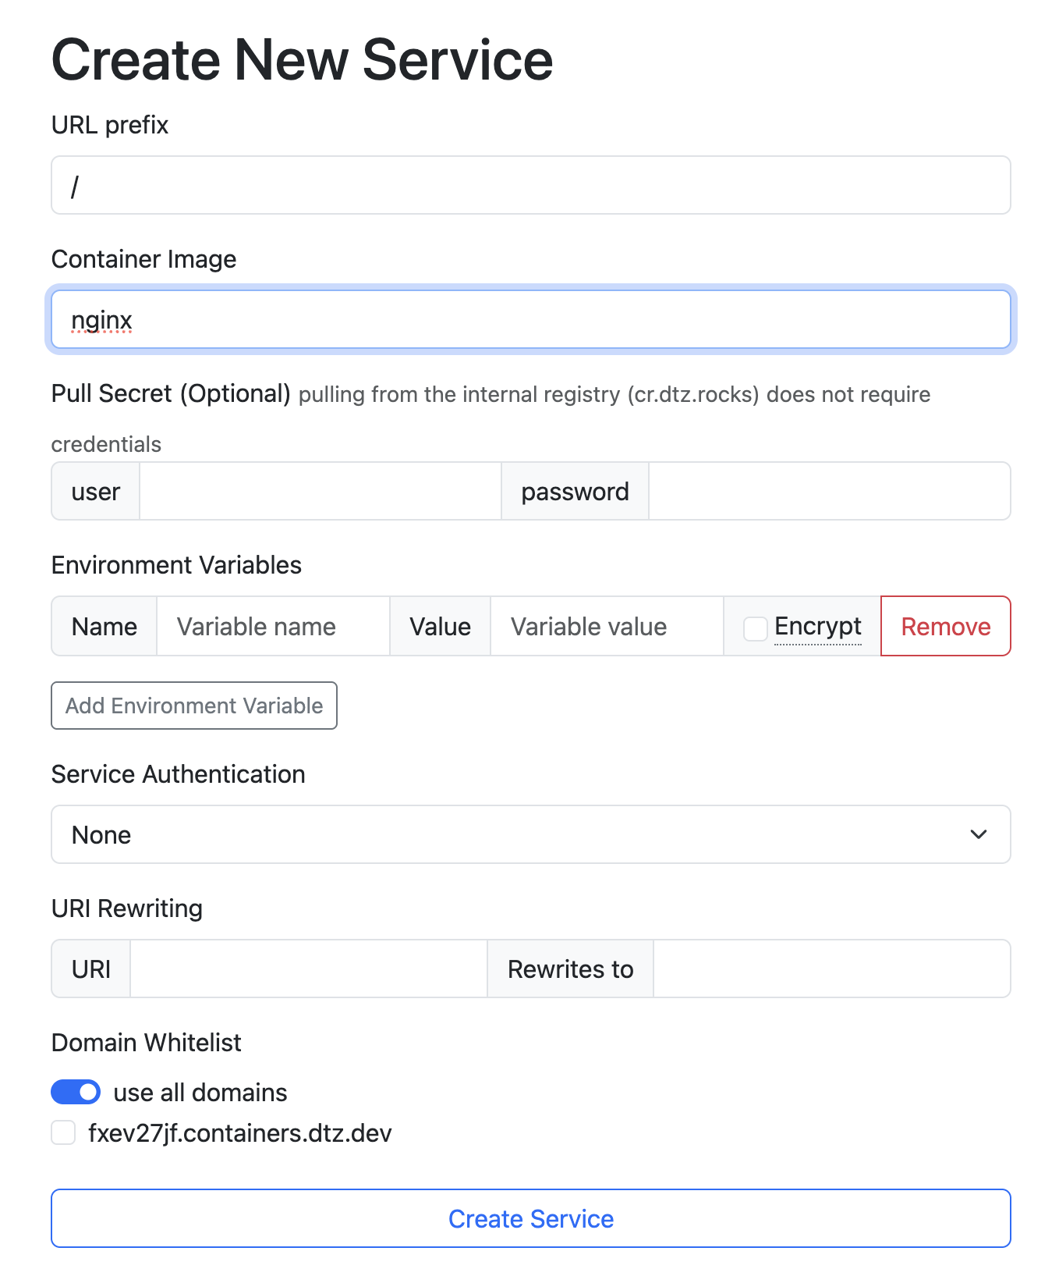The height and width of the screenshot is (1269, 1059).
Task: Enable the Encrypt checkbox
Action: (x=755, y=628)
